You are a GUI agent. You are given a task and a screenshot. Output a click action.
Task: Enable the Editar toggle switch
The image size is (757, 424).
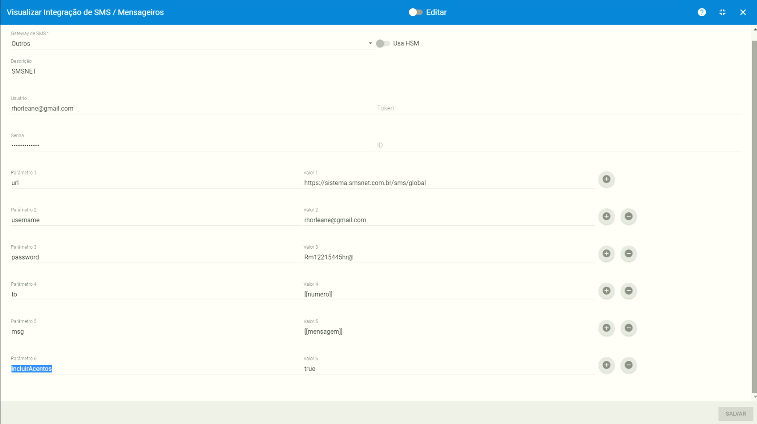(416, 12)
